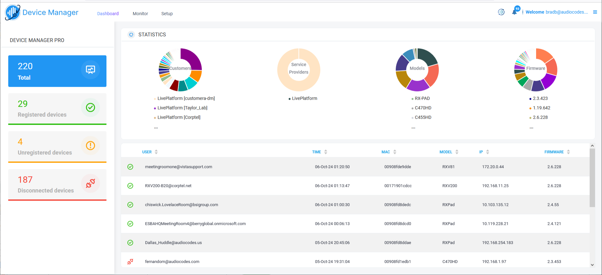Click the green checkmark icon on Registered devices

click(91, 108)
